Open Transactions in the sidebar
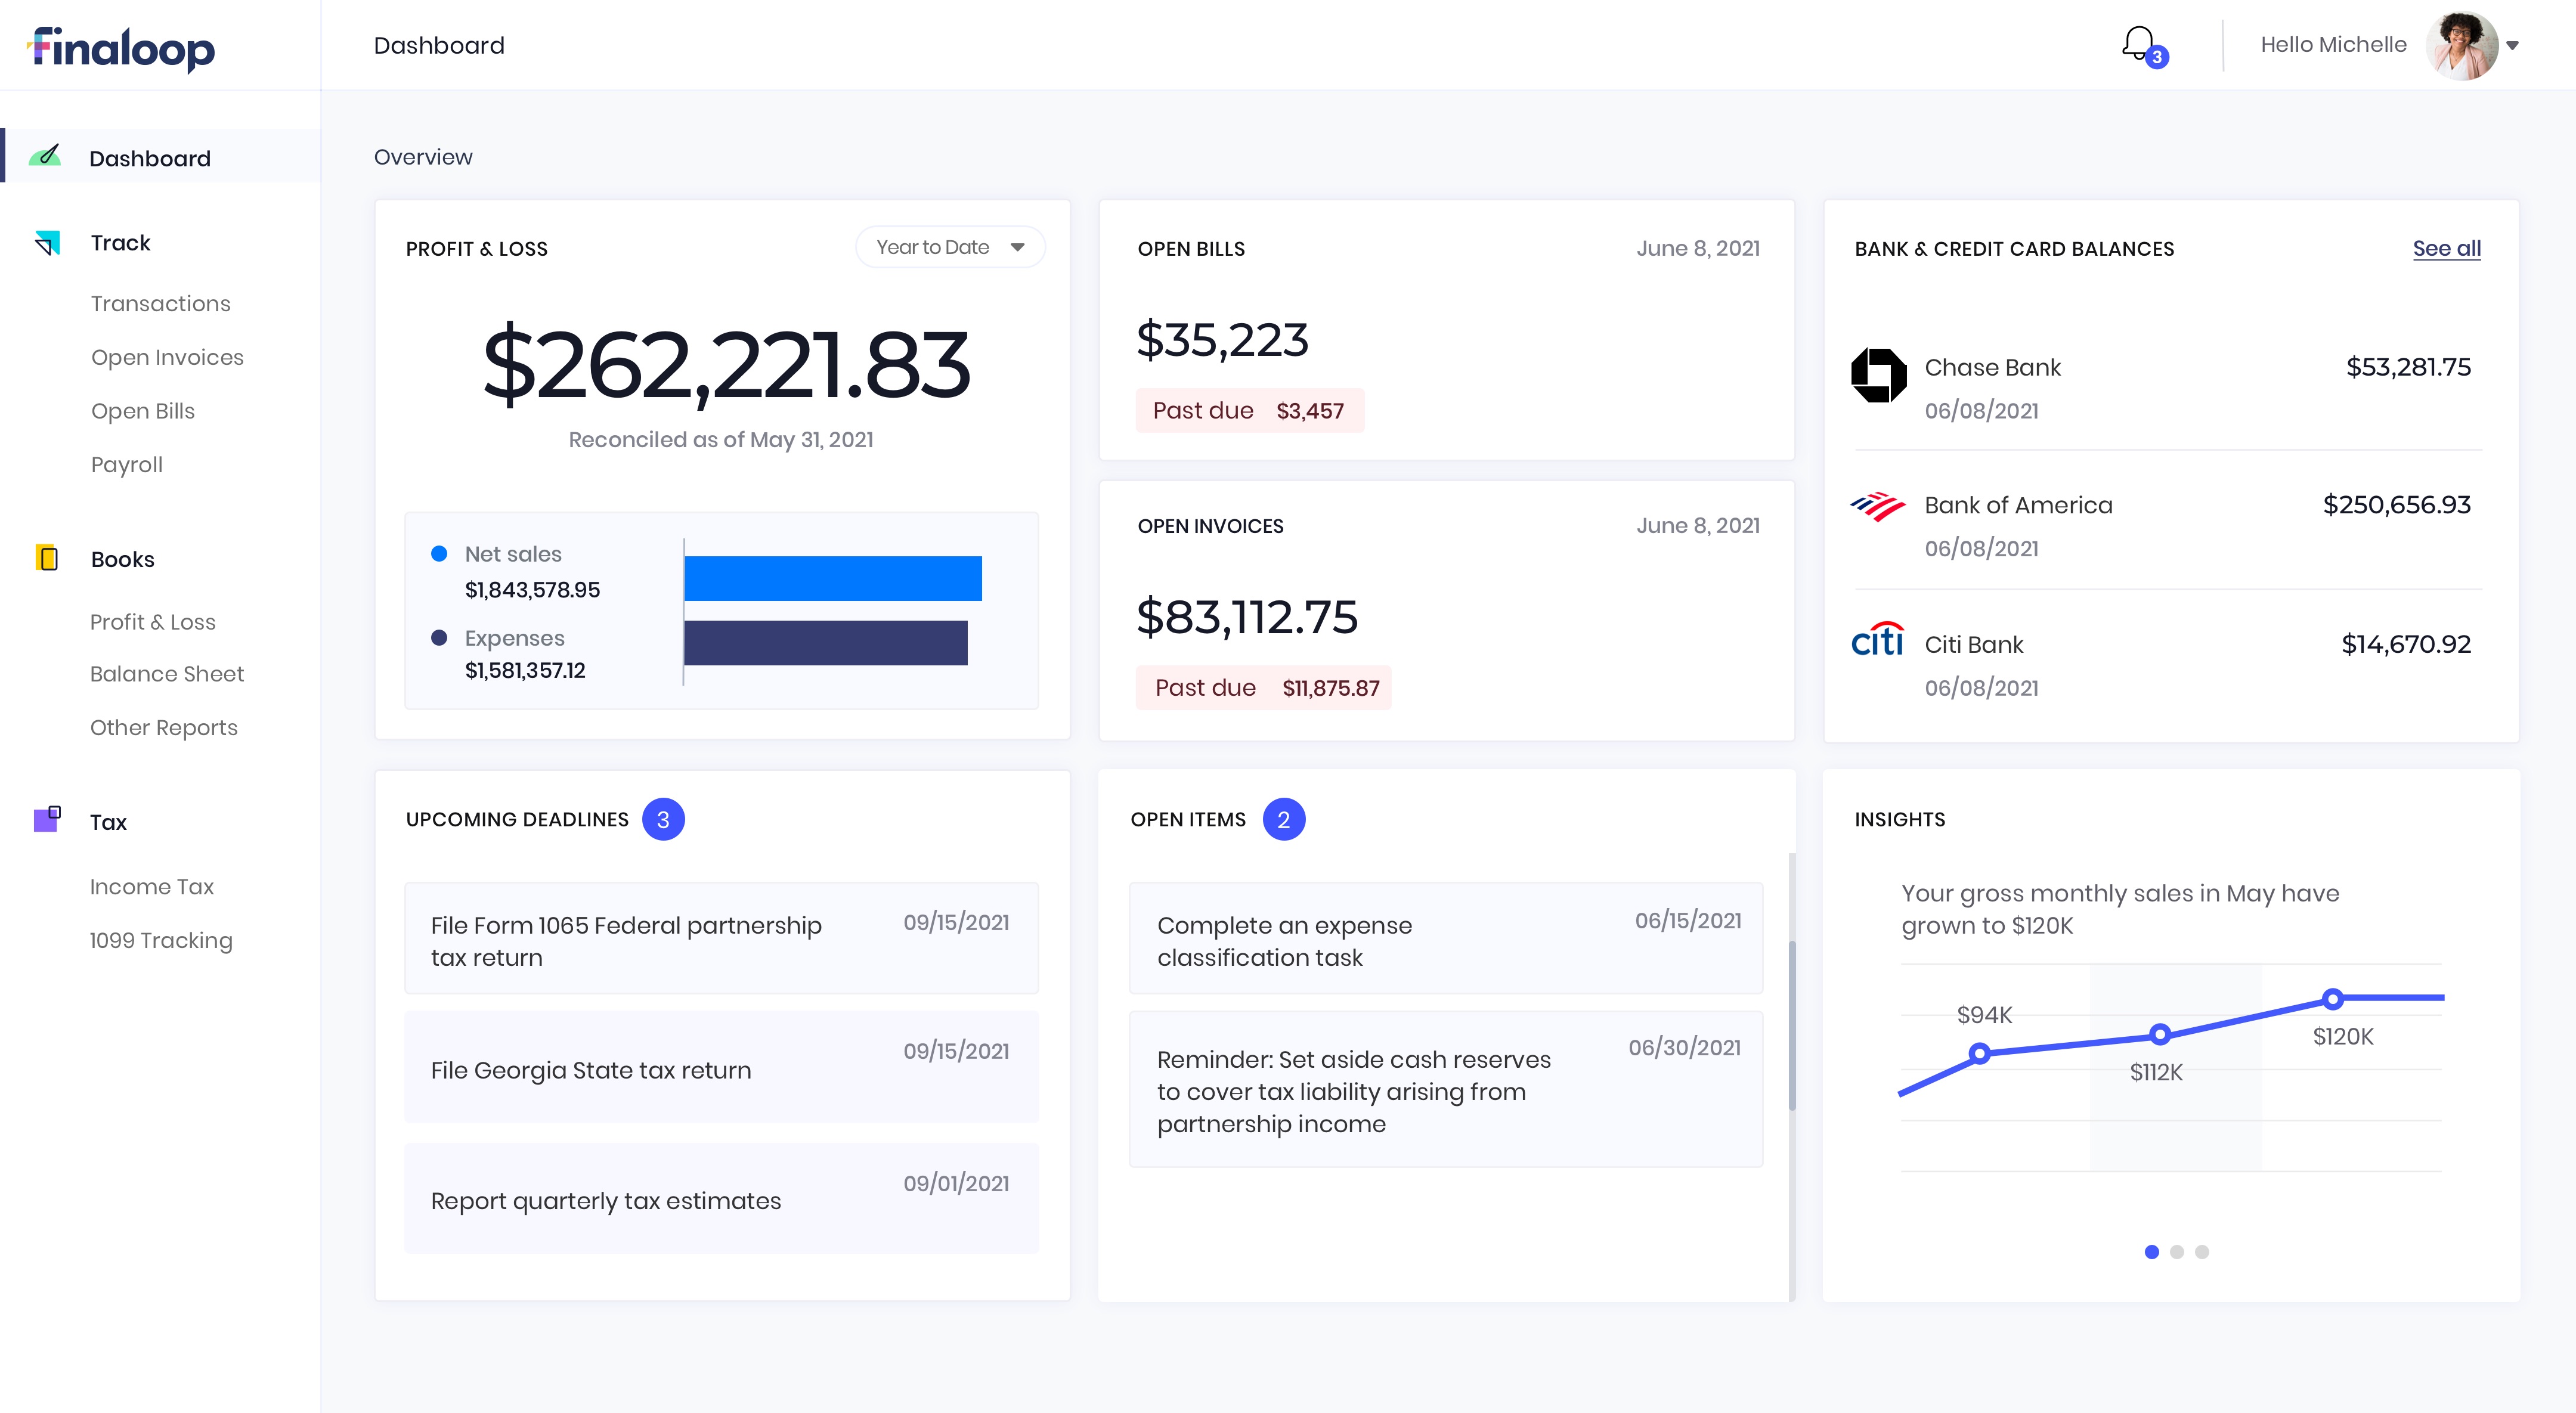Screen dimensions: 2576x1413 160,303
